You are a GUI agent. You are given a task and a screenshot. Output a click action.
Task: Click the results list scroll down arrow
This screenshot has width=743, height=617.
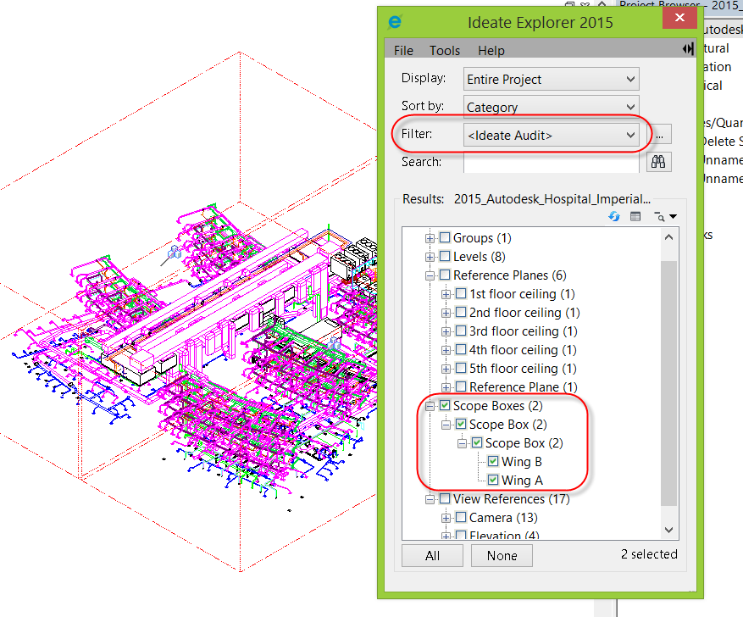[668, 530]
